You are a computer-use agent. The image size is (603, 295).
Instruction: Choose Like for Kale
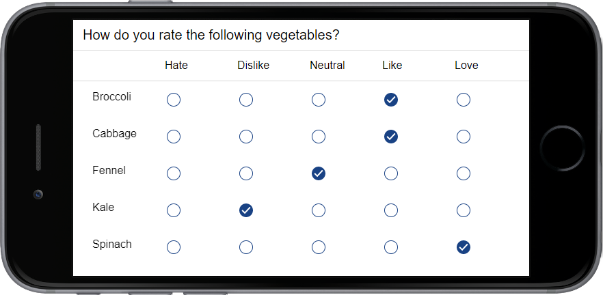pos(391,210)
